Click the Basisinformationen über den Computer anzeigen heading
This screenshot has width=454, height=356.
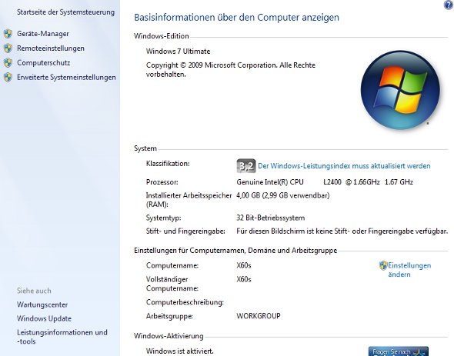click(236, 18)
